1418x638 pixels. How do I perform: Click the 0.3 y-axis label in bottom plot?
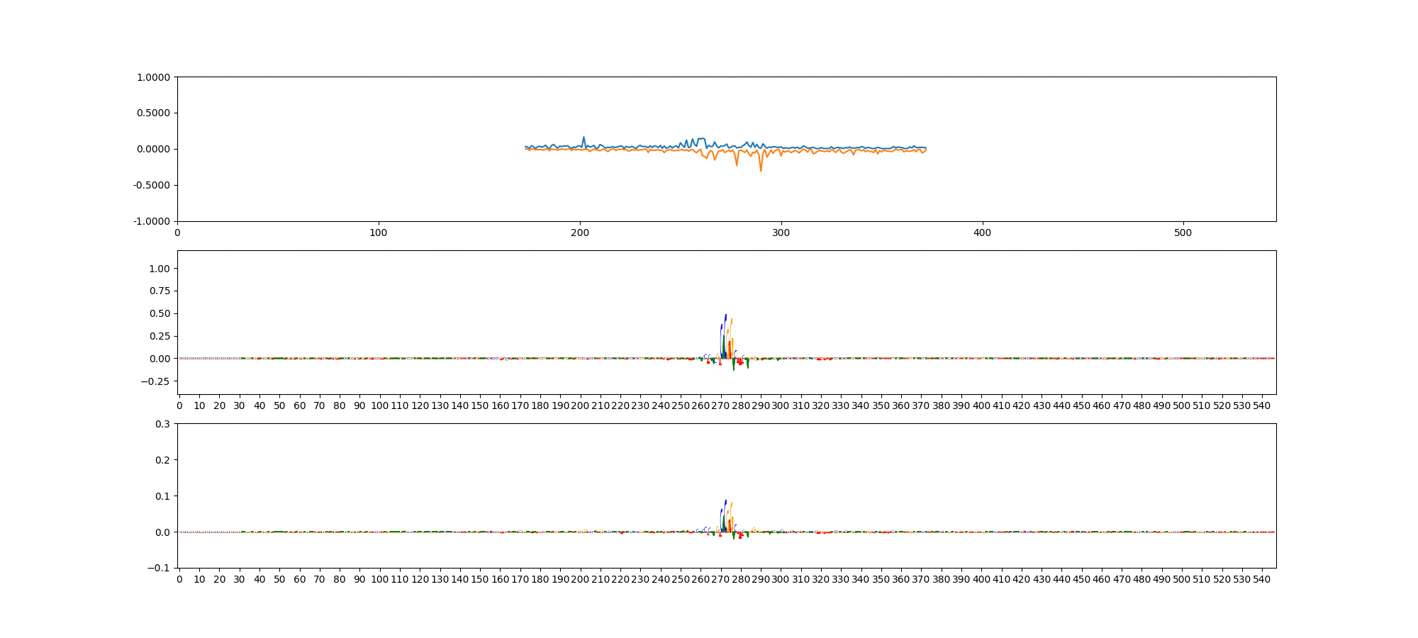click(x=162, y=424)
